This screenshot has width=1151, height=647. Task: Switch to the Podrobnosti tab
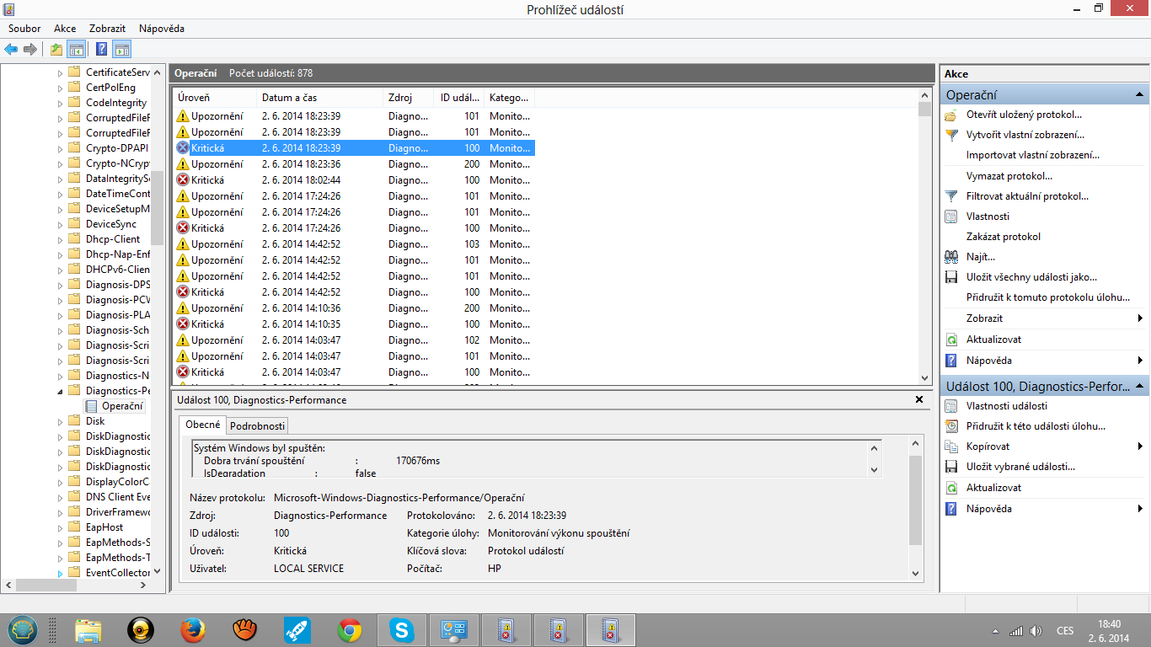pos(258,426)
